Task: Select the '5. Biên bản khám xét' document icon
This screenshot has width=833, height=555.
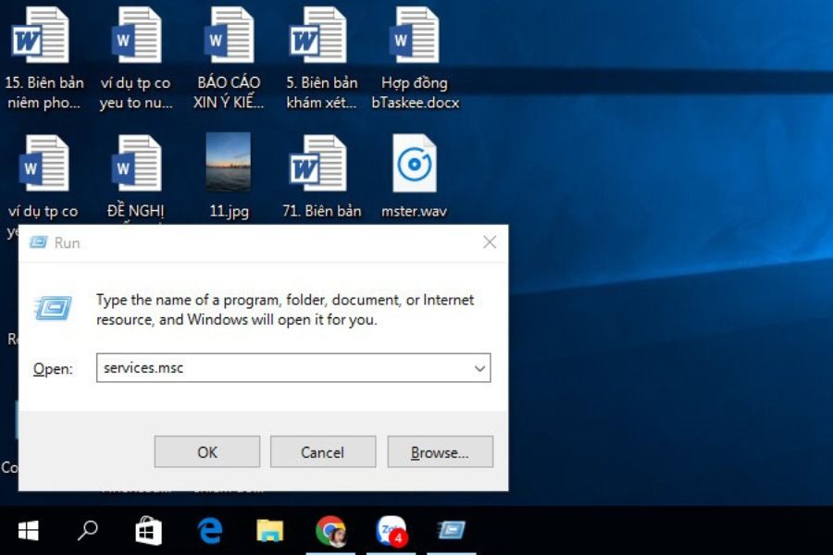Action: [319, 37]
